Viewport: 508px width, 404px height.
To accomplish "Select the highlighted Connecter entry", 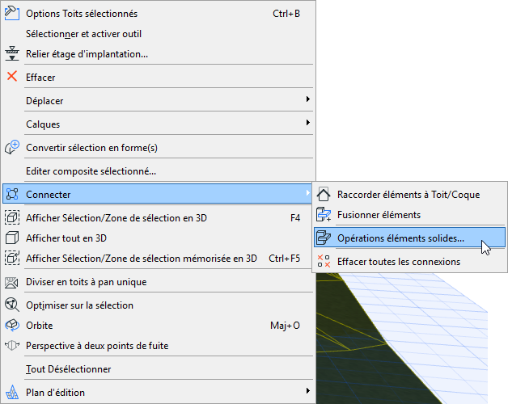I will (158, 194).
